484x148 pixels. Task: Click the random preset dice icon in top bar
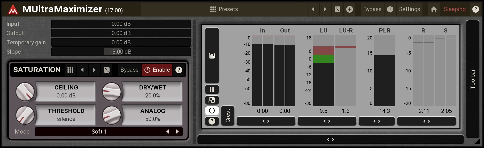(x=337, y=9)
